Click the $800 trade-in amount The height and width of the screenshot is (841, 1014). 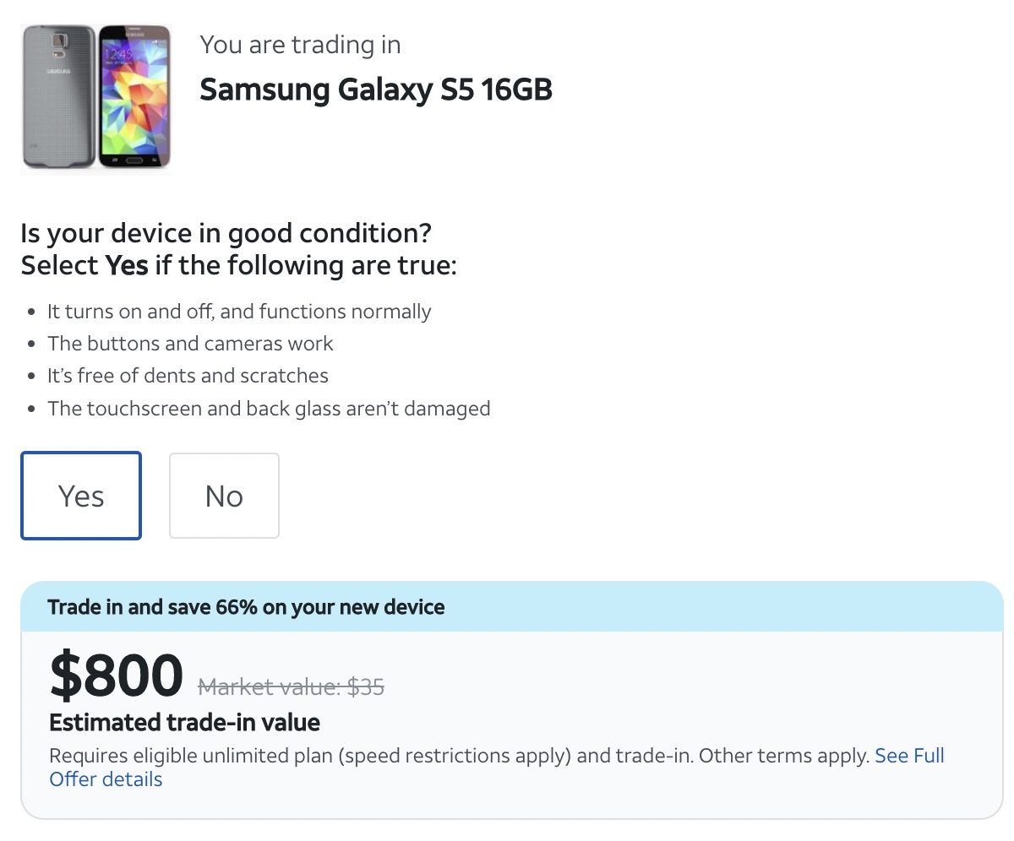coord(116,676)
